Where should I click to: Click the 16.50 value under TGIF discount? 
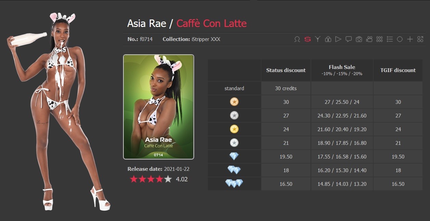(x=398, y=184)
